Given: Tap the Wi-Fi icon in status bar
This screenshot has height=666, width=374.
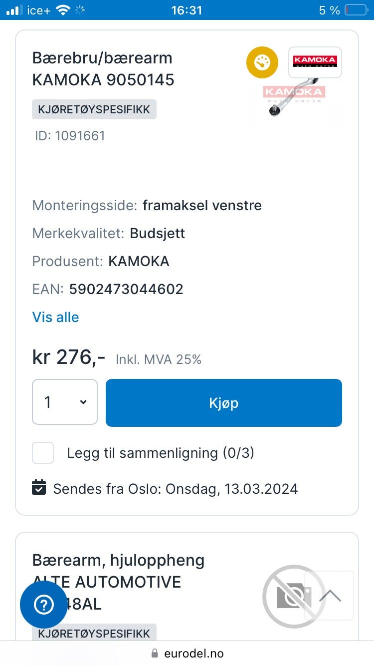Looking at the screenshot, I should click(63, 10).
